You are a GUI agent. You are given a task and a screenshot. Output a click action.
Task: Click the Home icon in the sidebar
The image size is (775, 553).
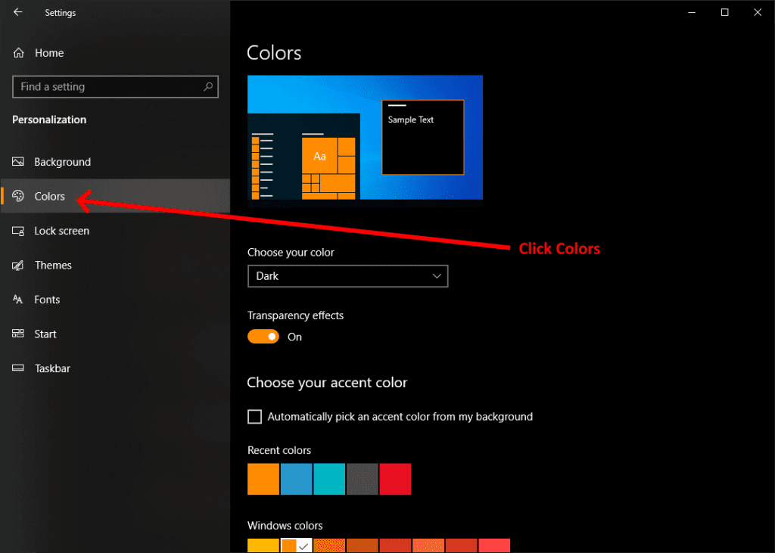(x=17, y=52)
